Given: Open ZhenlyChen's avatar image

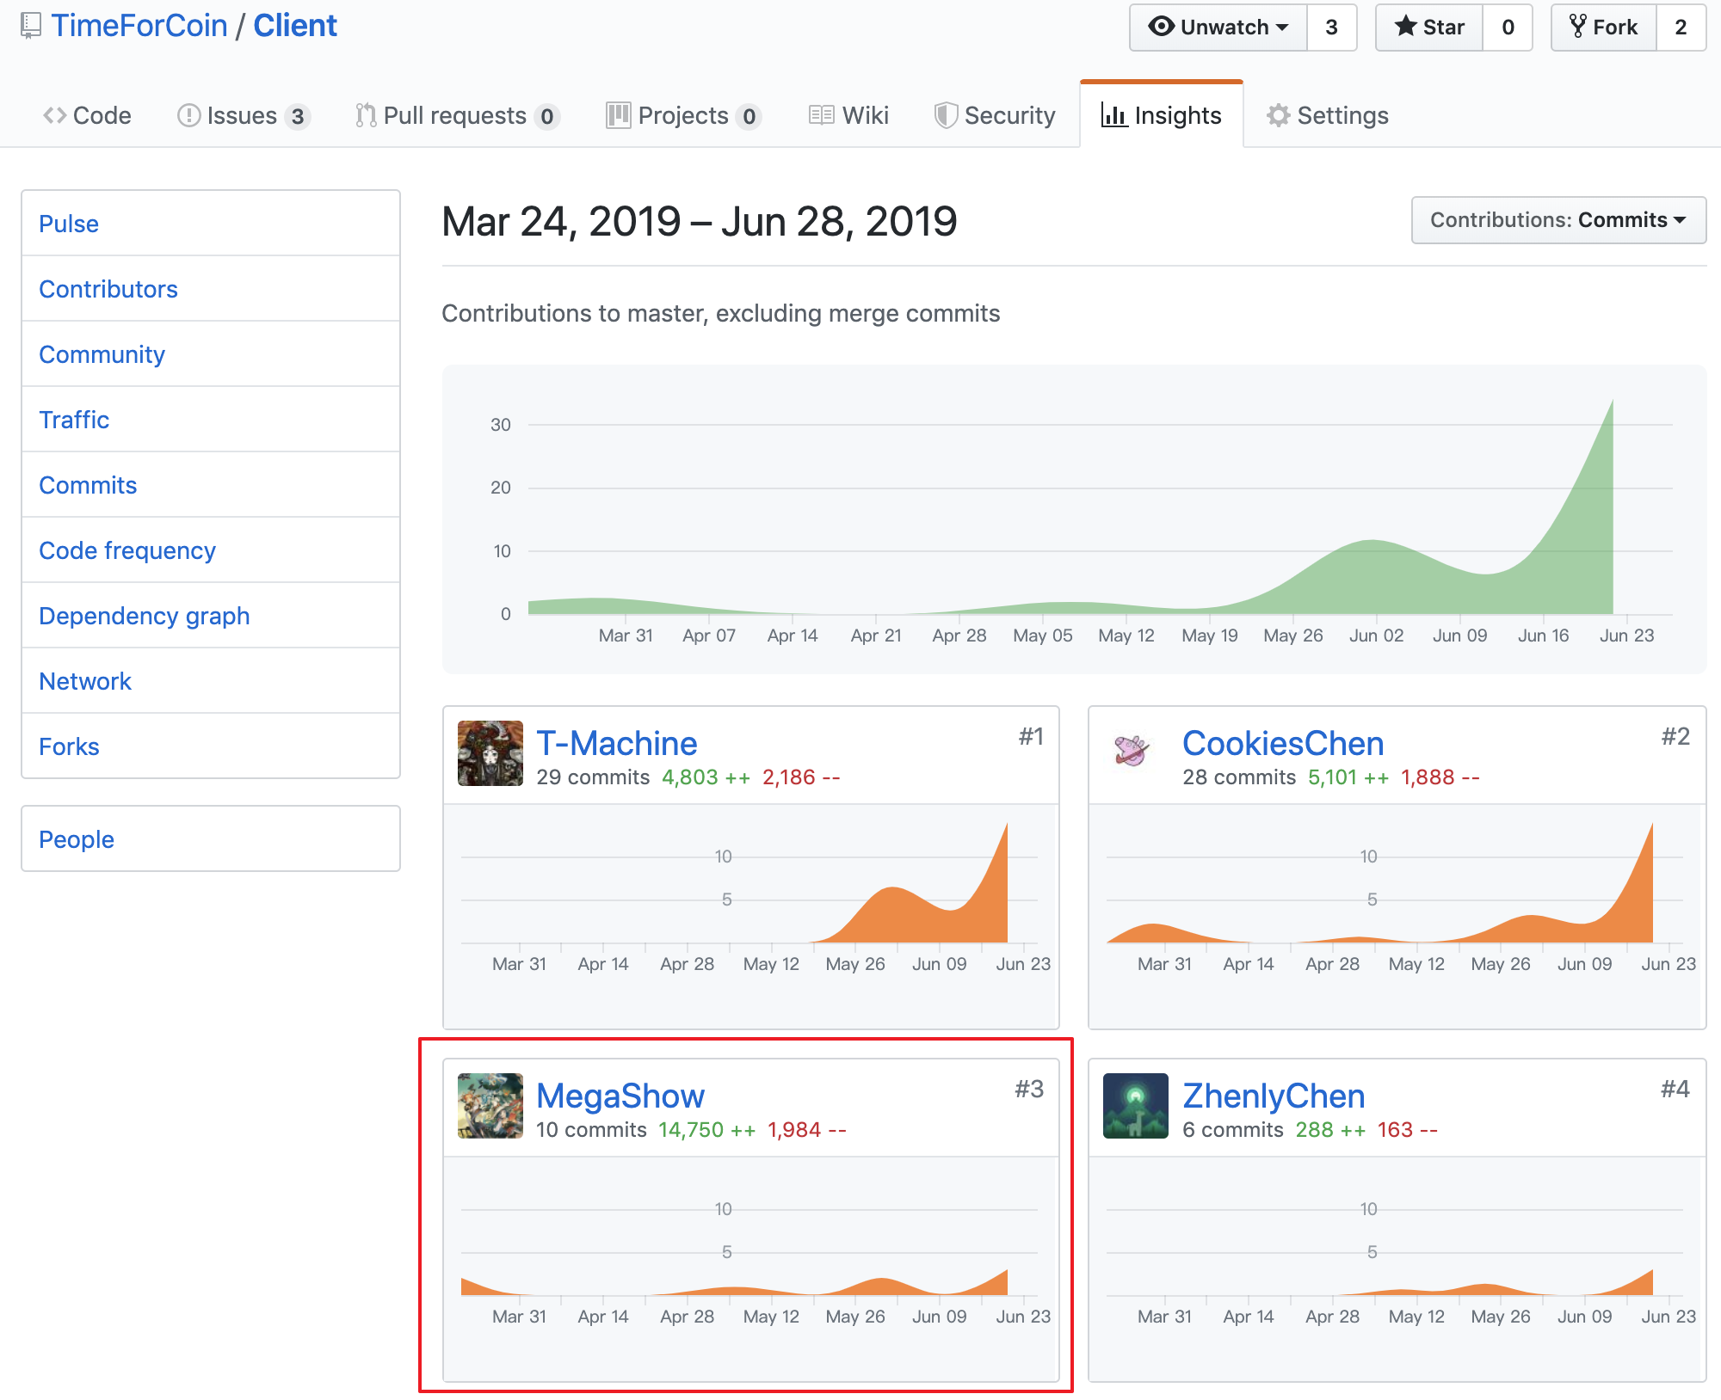Looking at the screenshot, I should [x=1136, y=1106].
